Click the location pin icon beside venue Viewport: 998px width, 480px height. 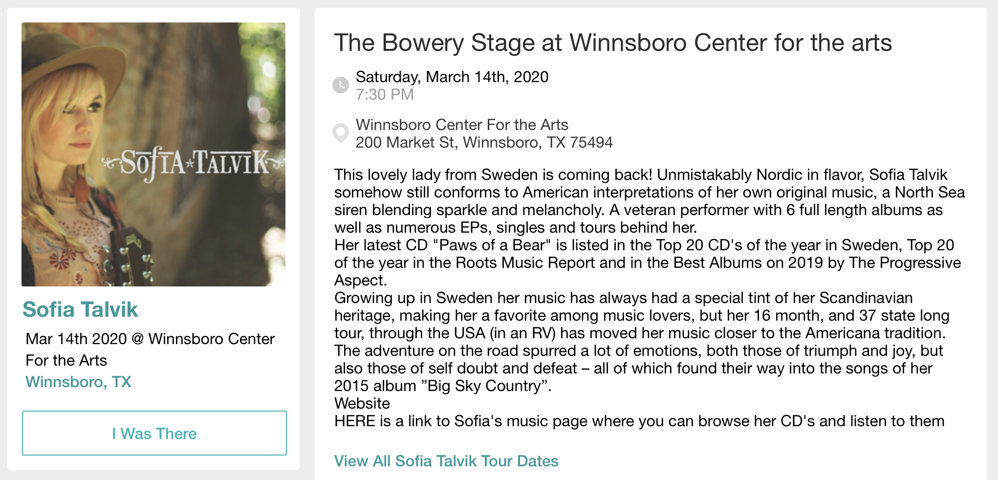tap(341, 132)
